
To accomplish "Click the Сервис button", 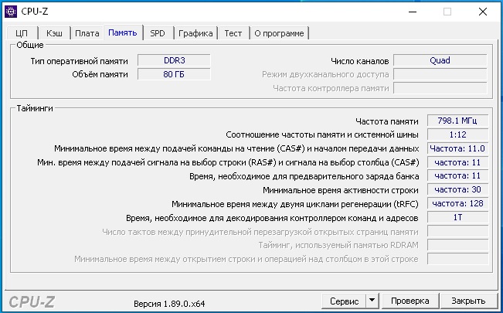I will point(344,301).
